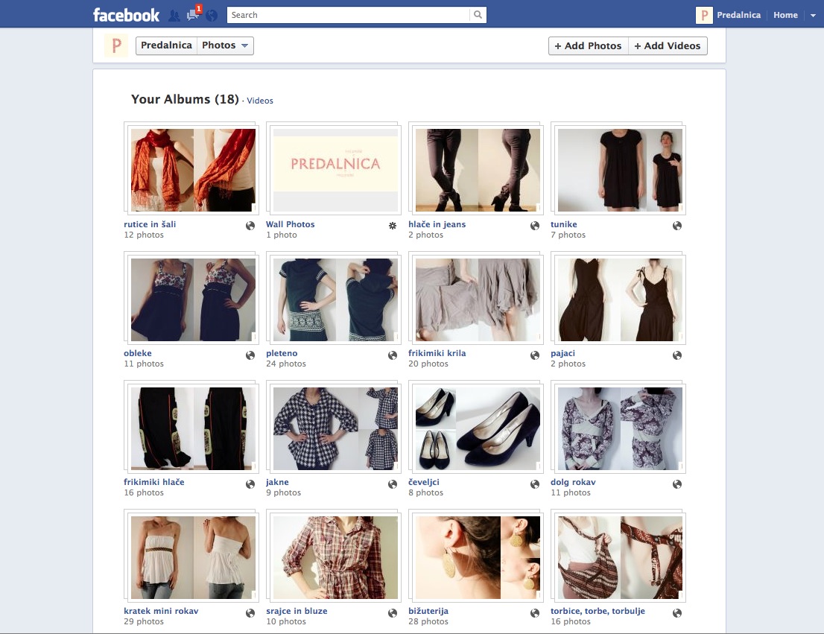Click the Predalnica page avatar icon
Screen dimensions: 824x634
click(x=115, y=45)
